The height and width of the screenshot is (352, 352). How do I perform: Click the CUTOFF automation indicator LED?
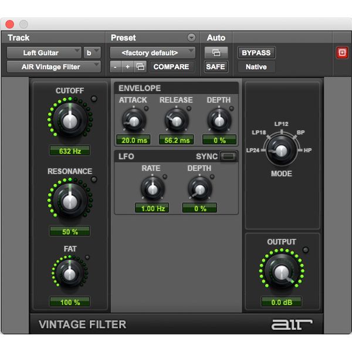point(94,99)
